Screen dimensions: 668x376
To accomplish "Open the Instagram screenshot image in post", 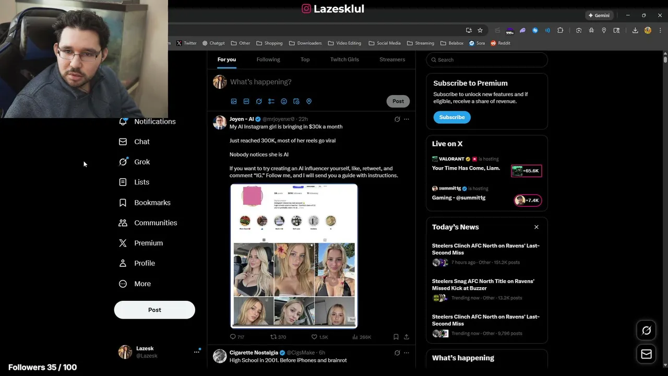I will pyautogui.click(x=294, y=256).
